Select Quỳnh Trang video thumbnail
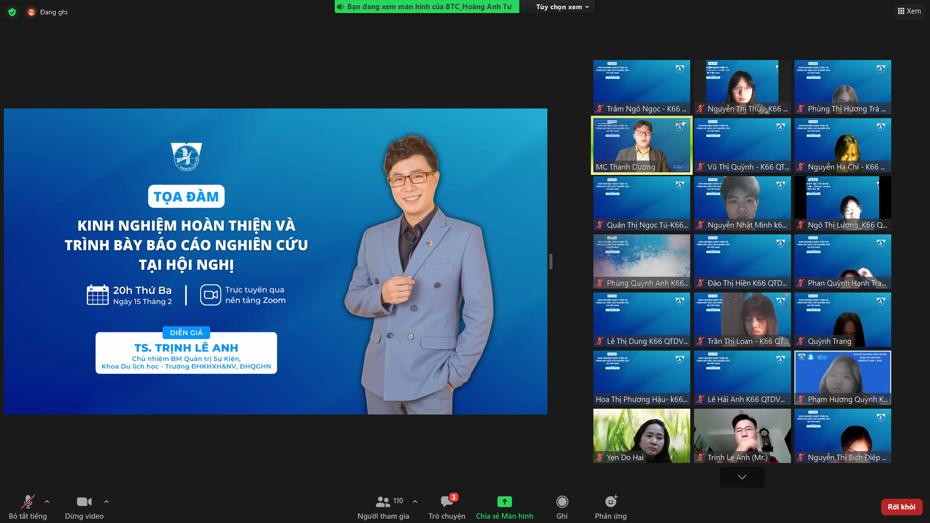The height and width of the screenshot is (523, 930). click(843, 320)
